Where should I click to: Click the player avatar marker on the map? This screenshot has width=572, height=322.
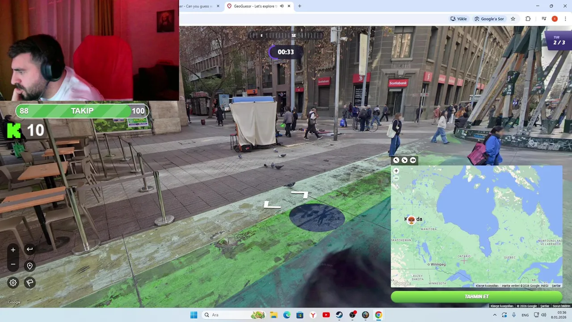click(x=411, y=219)
